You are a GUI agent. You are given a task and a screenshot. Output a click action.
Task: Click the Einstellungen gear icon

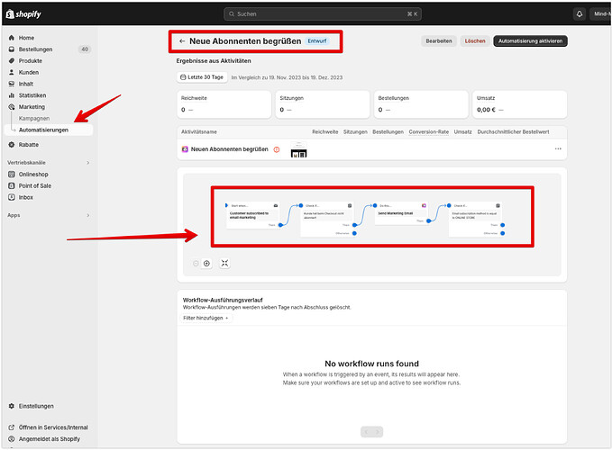pyautogui.click(x=12, y=406)
